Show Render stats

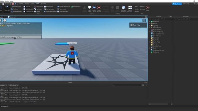coord(137,9)
